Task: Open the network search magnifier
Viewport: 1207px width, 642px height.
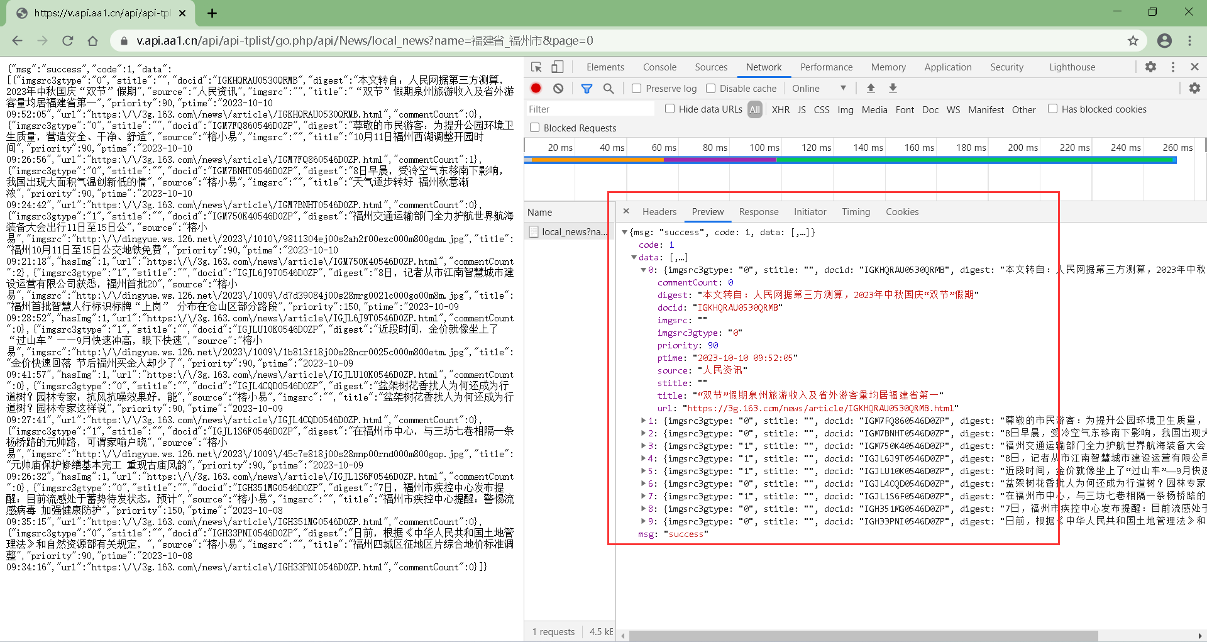Action: coord(609,89)
